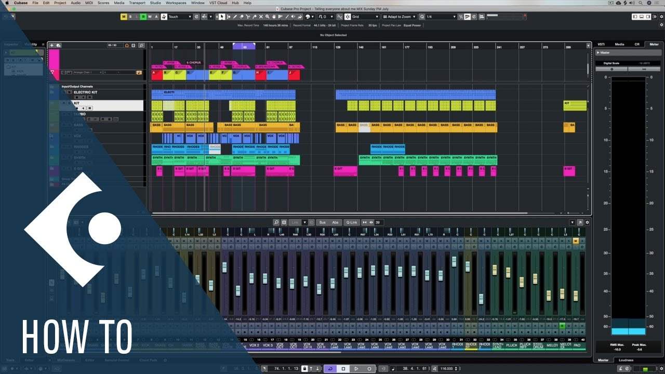The height and width of the screenshot is (374, 665).
Task: Click the tempo track icon near 116.000
Action: (434, 368)
